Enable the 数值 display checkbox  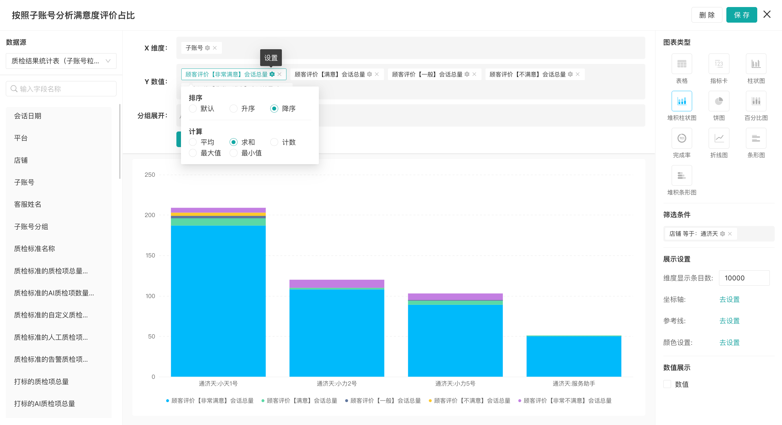pos(667,384)
